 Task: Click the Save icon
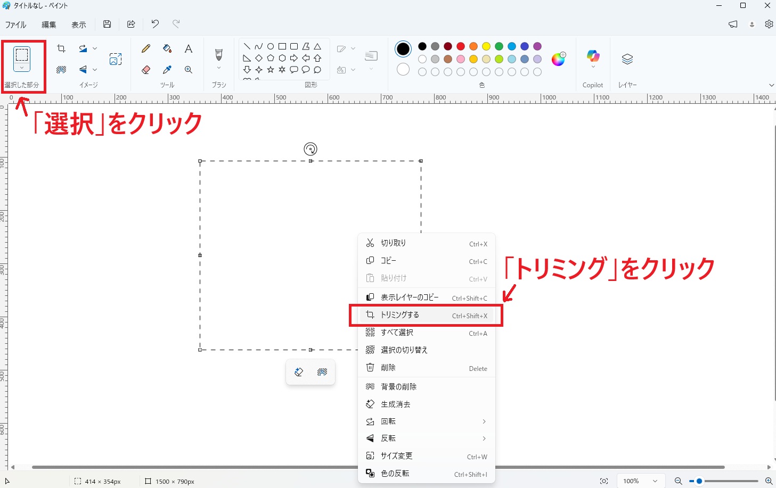pyautogui.click(x=107, y=24)
